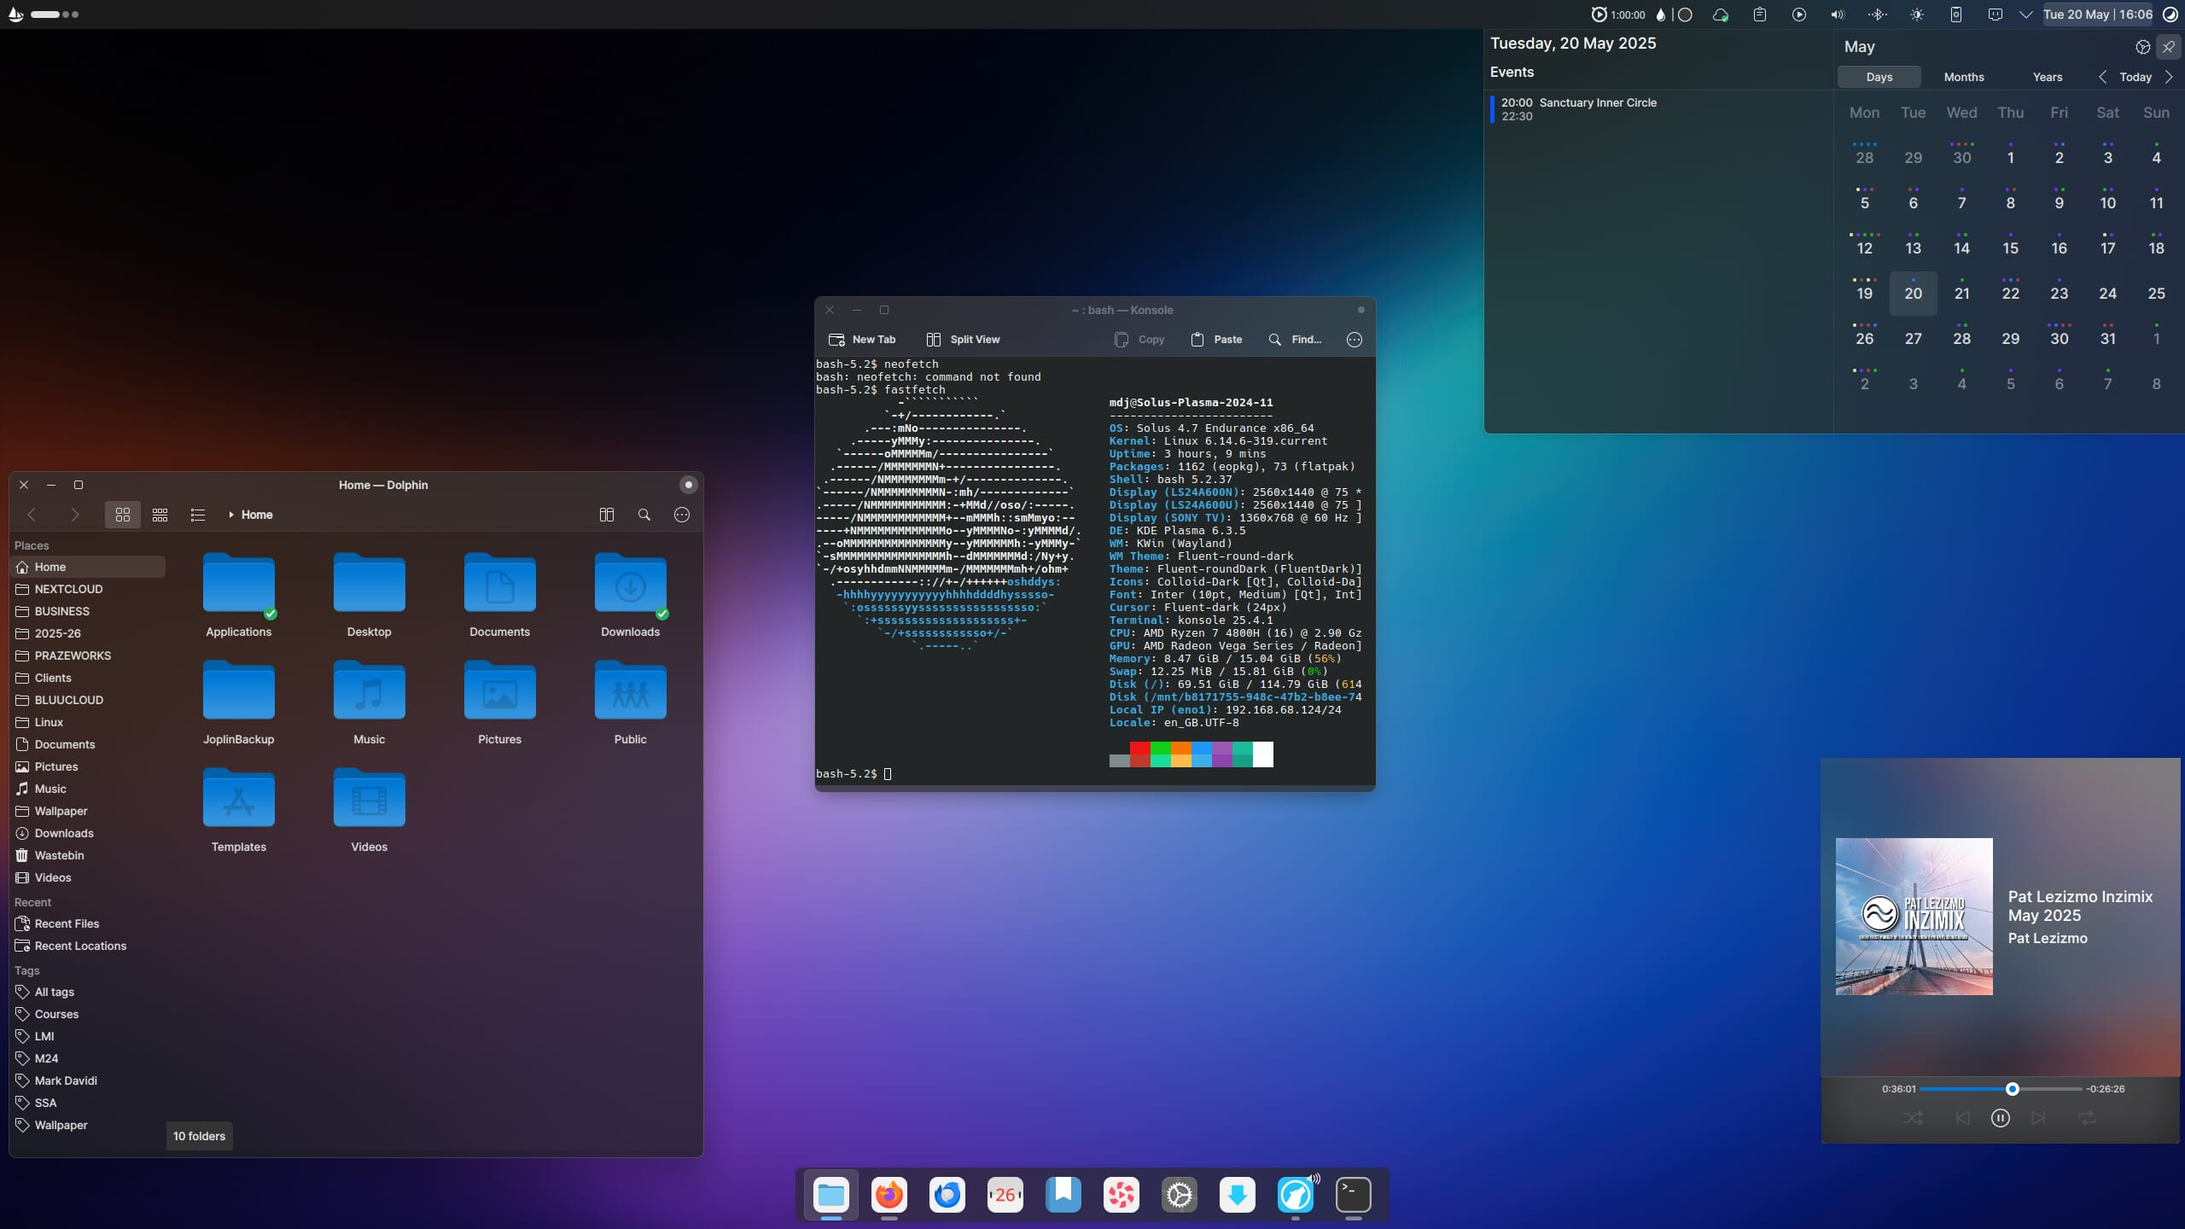
Task: Open the Solus launcher menu icon
Action: point(15,15)
